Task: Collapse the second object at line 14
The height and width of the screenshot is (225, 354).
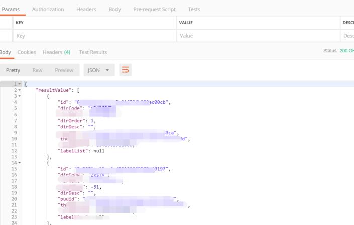Action: pos(20,163)
